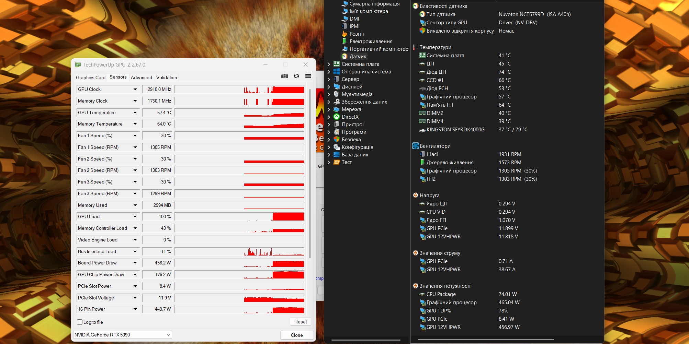Switch to the Advanced tab
The height and width of the screenshot is (344, 689).
tap(141, 78)
